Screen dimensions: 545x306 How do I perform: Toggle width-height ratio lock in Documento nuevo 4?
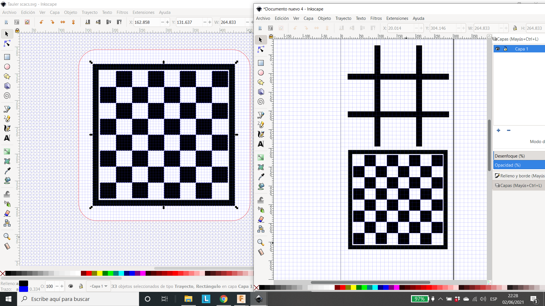pyautogui.click(x=515, y=28)
